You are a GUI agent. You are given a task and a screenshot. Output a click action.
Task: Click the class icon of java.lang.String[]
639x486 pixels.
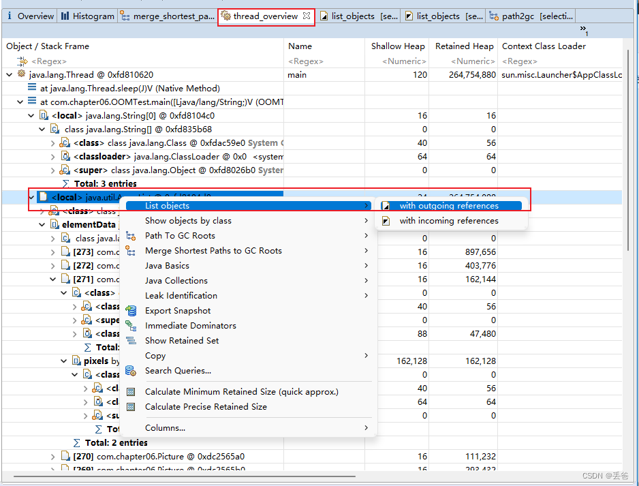[x=54, y=129]
